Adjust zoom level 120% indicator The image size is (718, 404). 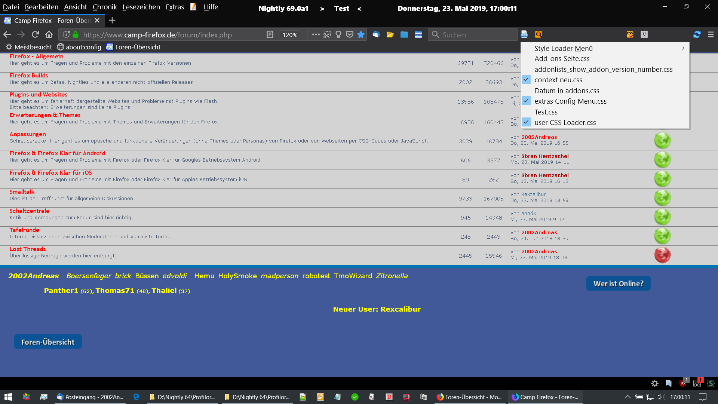tap(290, 35)
